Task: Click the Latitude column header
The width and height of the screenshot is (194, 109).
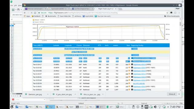Action: click(x=56, y=45)
